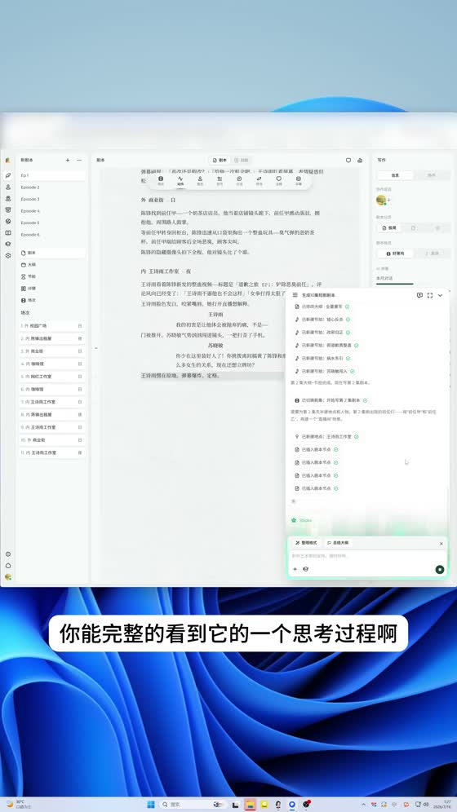The width and height of the screenshot is (457, 812).
Task: Jump to scene 4 内 咖啡馆
Action: pyautogui.click(x=51, y=364)
